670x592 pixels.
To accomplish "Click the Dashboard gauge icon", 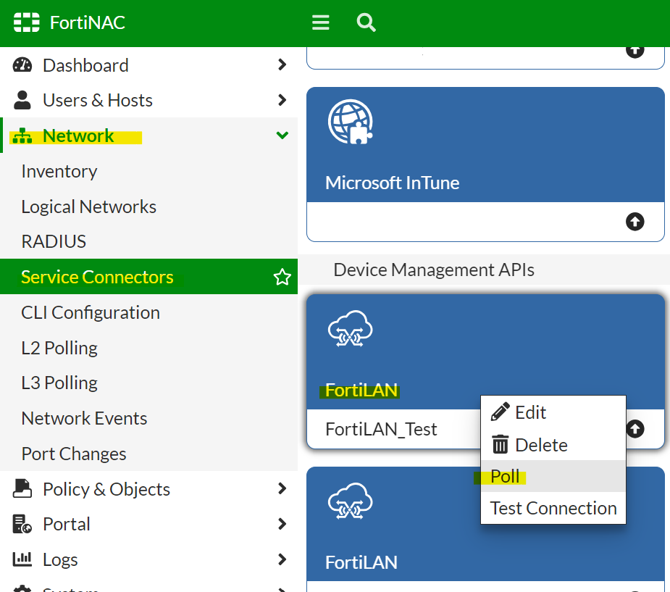I will (22, 64).
